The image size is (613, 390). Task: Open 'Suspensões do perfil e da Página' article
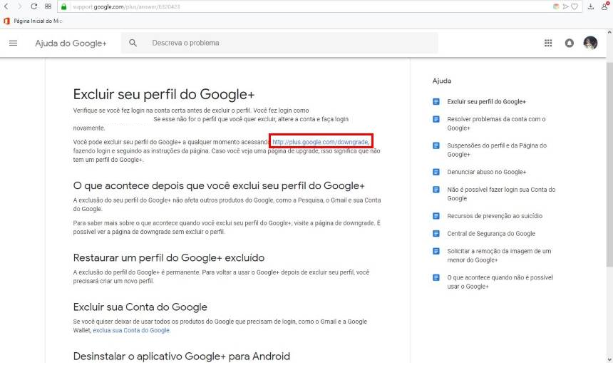click(497, 150)
